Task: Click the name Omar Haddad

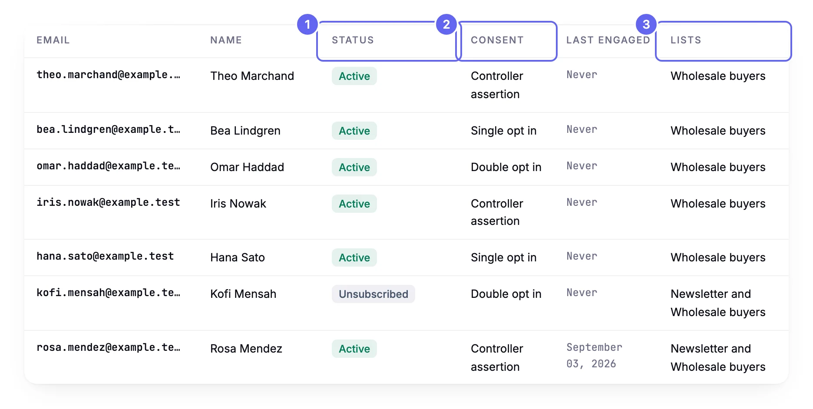Action: tap(247, 167)
